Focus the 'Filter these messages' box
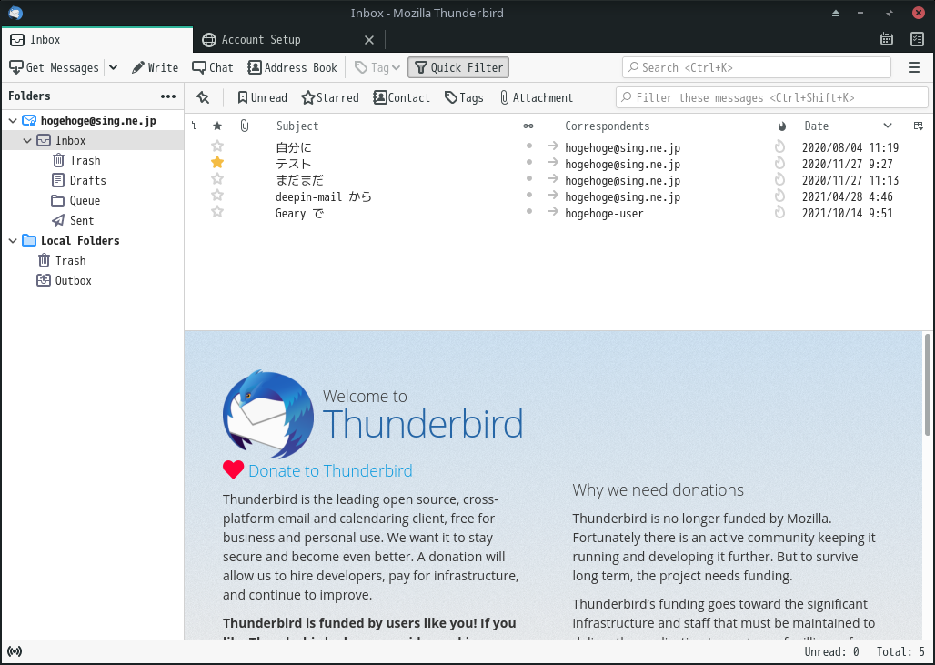The height and width of the screenshot is (665, 935). [771, 97]
